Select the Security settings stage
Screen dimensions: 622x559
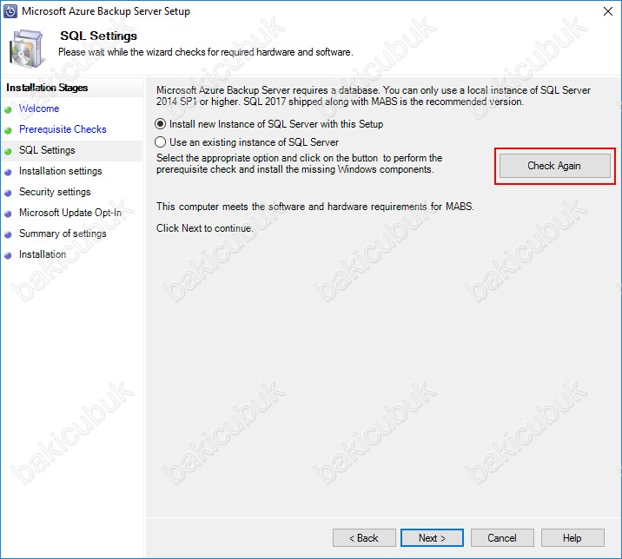point(55,192)
